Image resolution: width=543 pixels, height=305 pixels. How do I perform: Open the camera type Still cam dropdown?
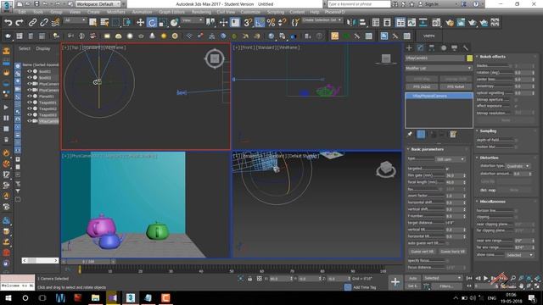point(450,159)
